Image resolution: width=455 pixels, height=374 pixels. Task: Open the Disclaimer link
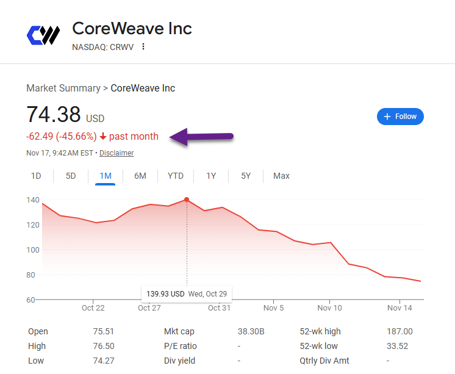point(116,153)
